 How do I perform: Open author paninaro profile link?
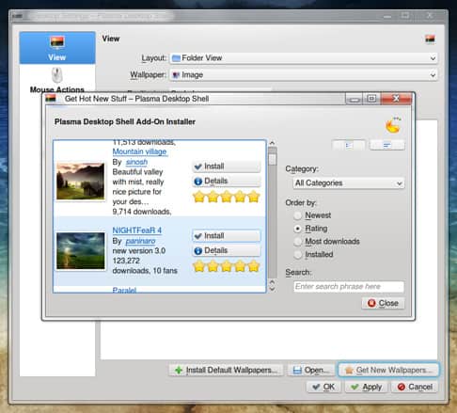(140, 241)
